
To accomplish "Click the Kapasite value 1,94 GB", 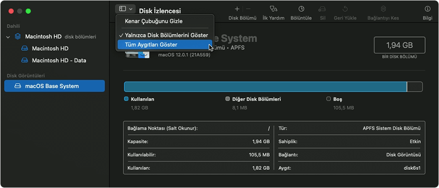I will point(260,142).
